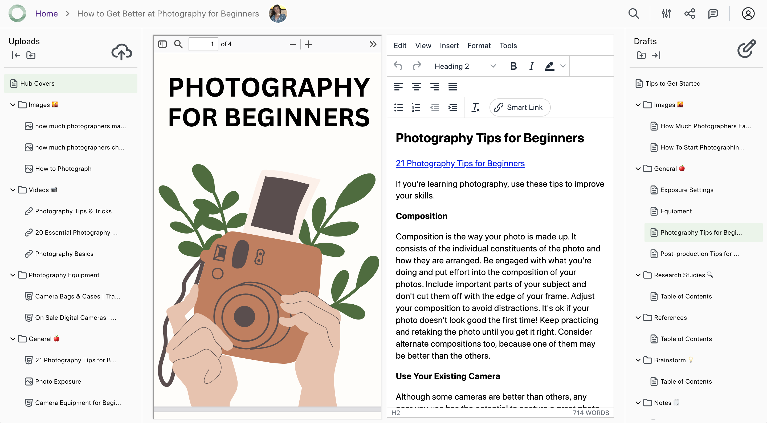Collapse the Videos folder
767x423 pixels.
(13, 190)
